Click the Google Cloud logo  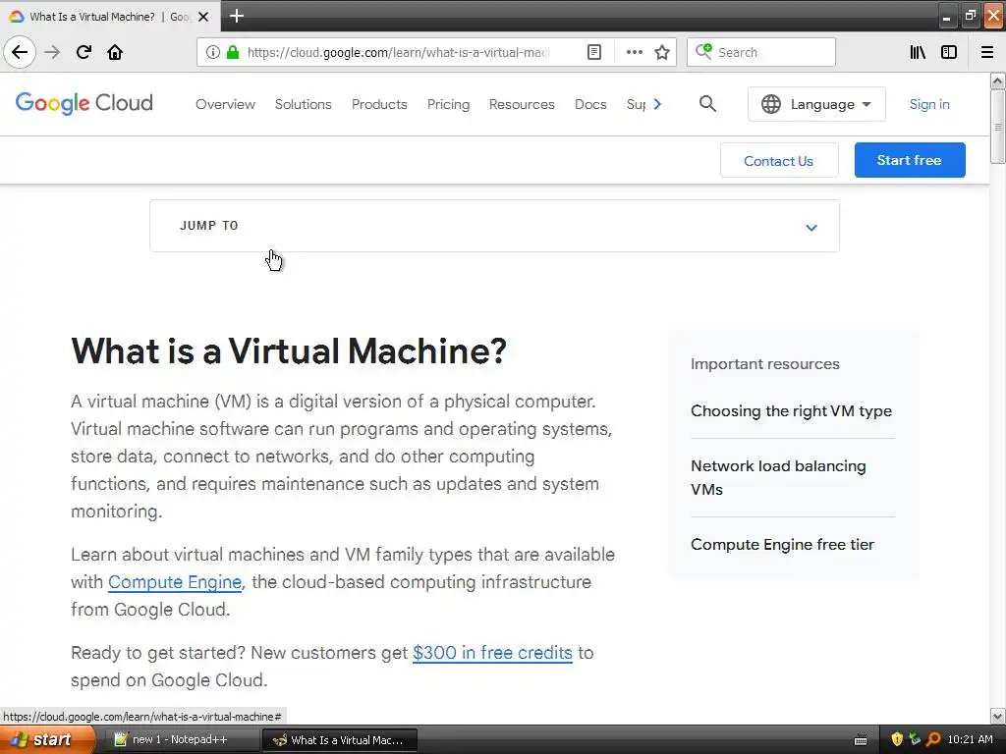[x=84, y=103]
